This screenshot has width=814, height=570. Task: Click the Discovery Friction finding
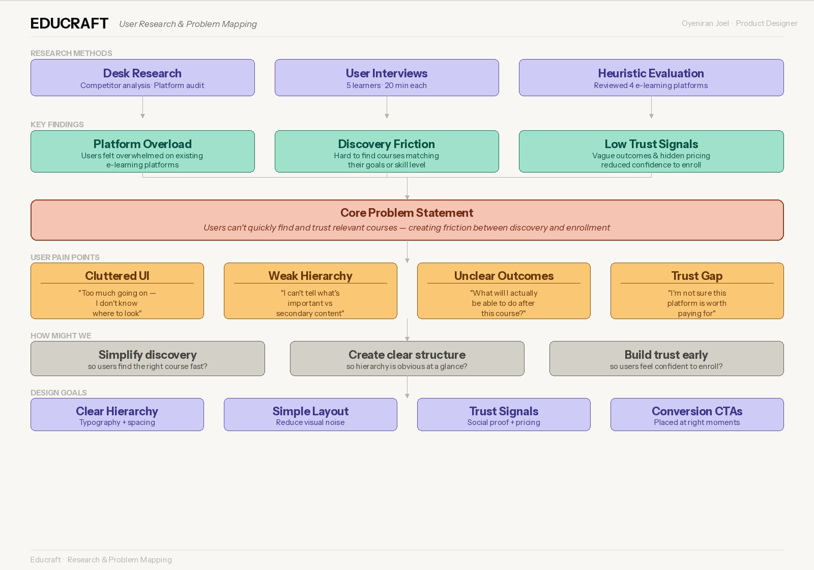[x=387, y=151]
